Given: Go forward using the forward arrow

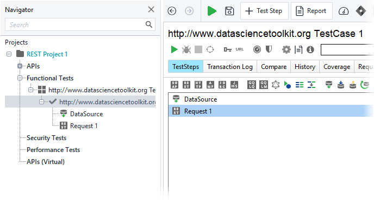Looking at the screenshot, I should (189, 11).
